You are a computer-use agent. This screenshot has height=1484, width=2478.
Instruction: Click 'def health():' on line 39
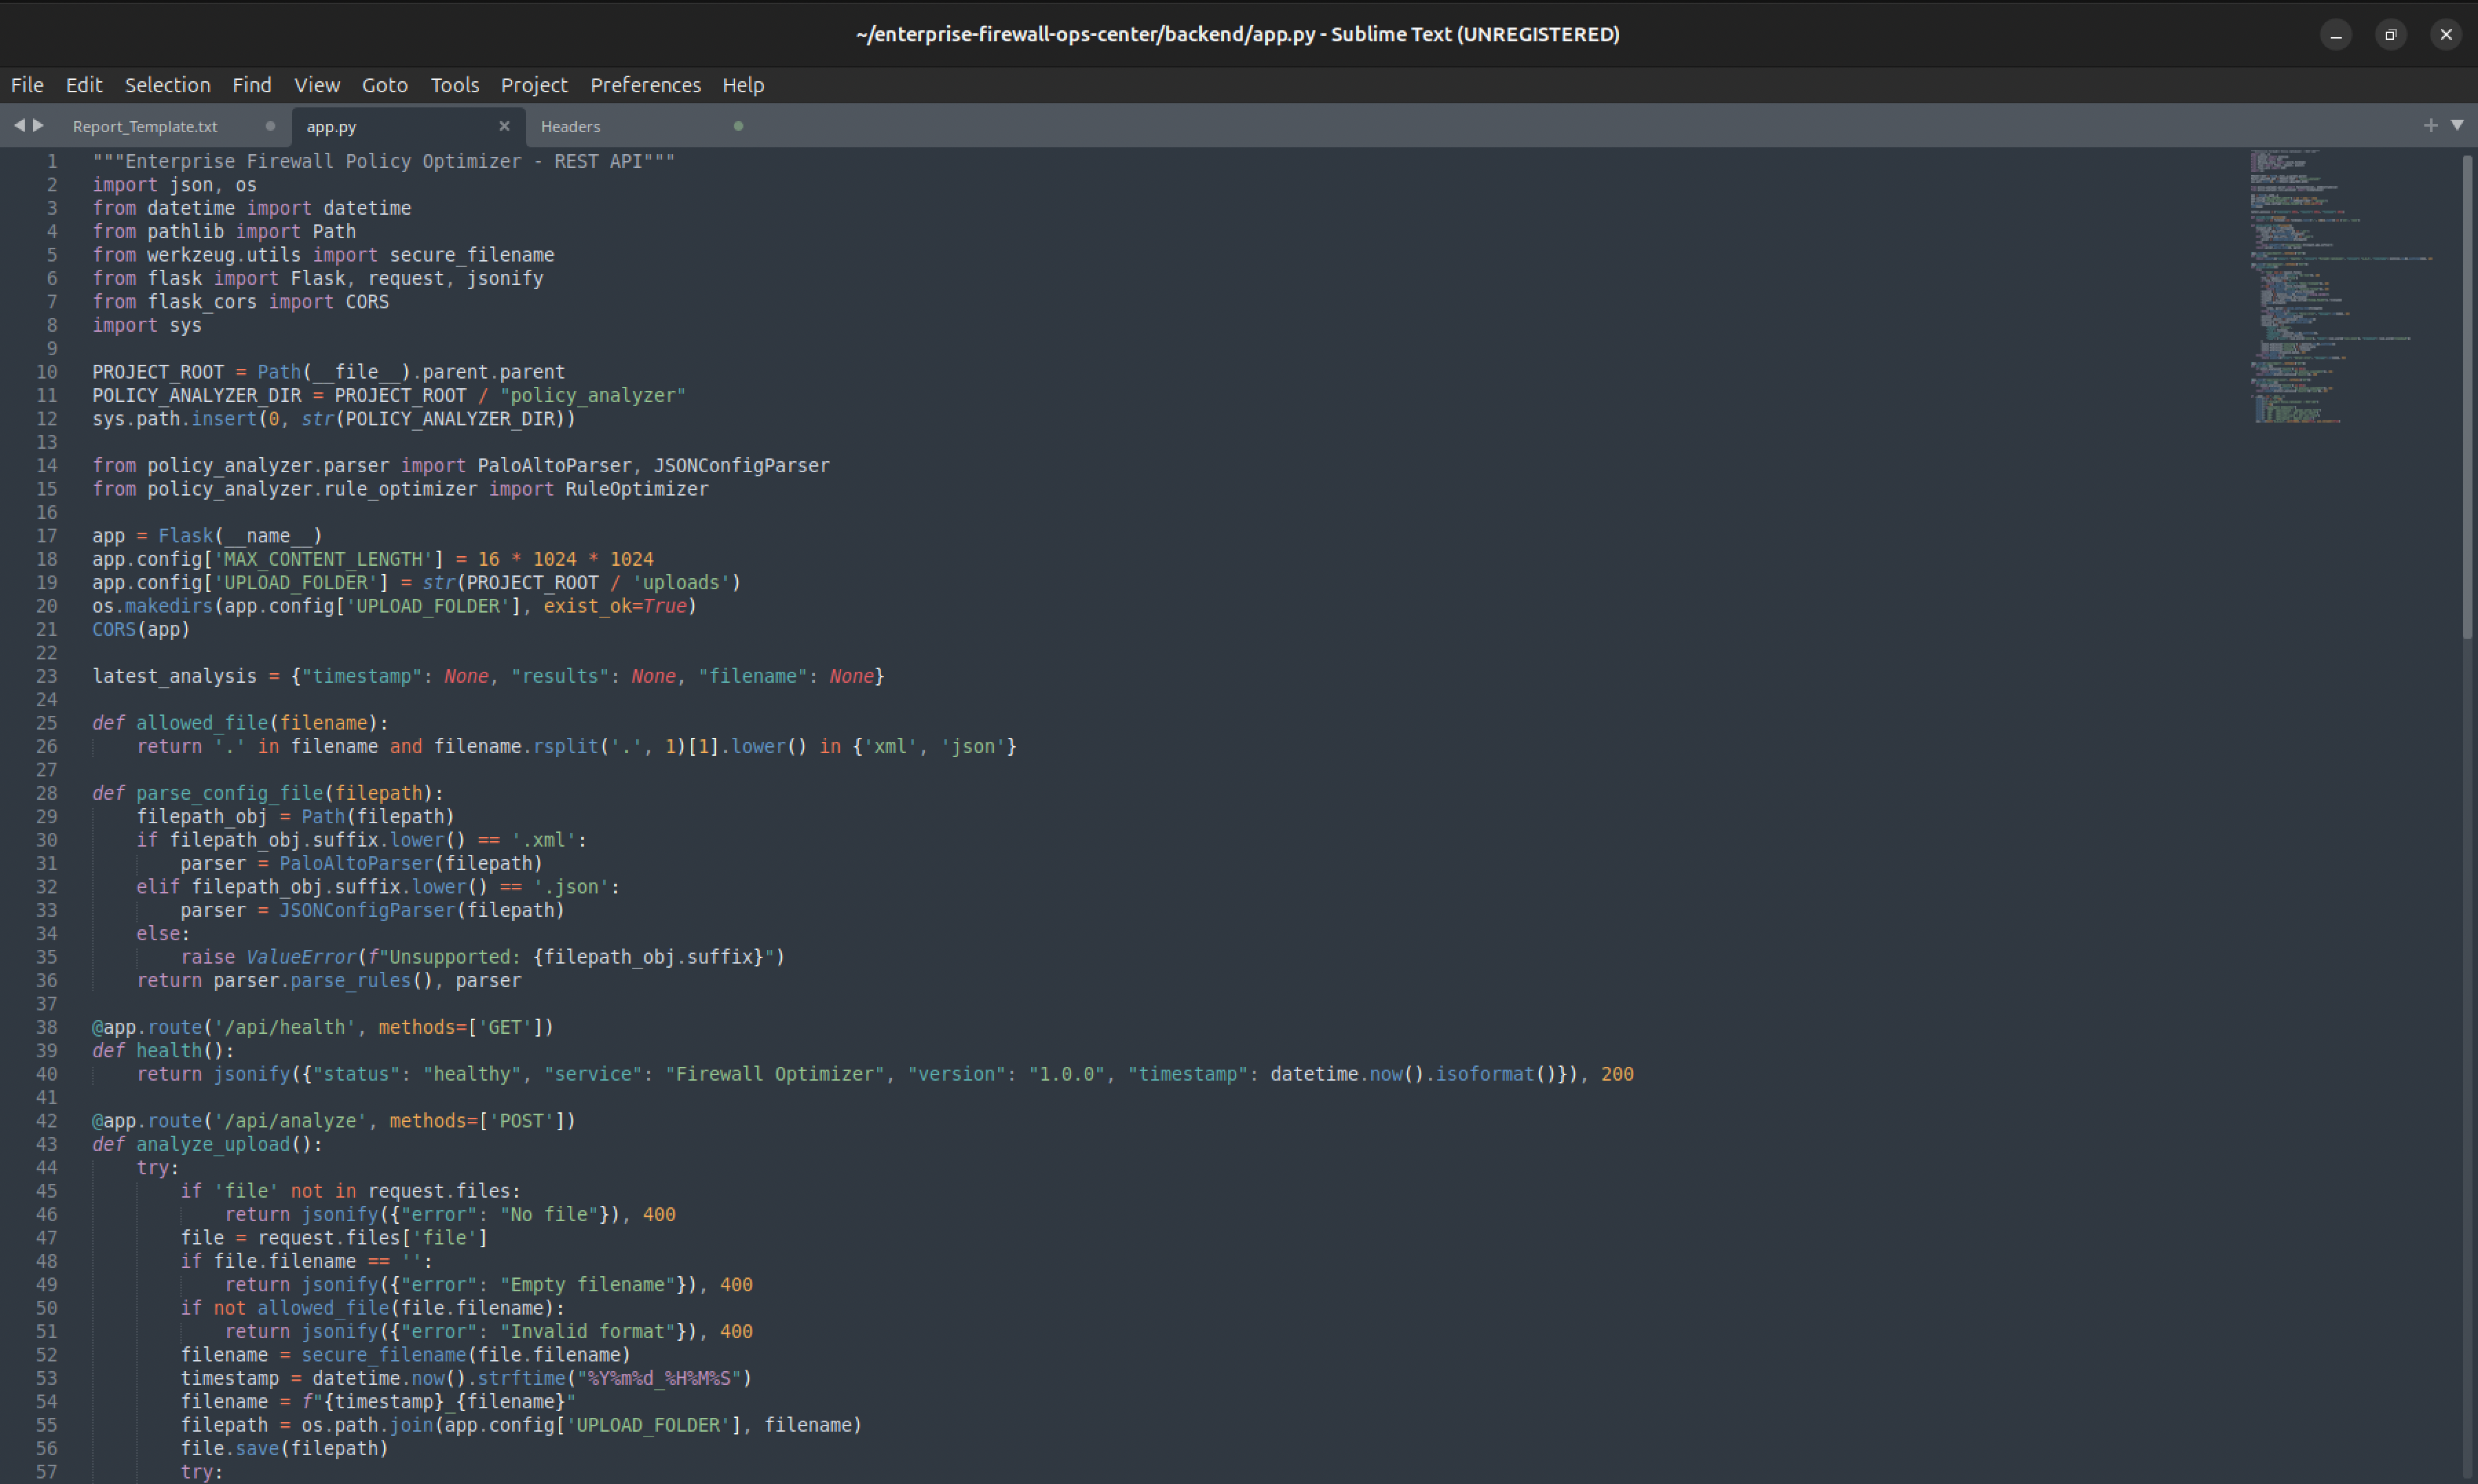[x=164, y=1051]
